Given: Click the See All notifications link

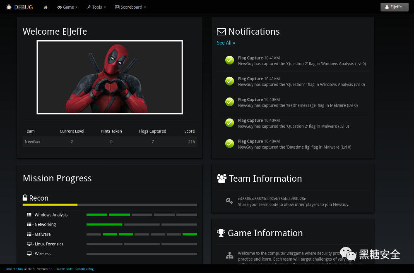Looking at the screenshot, I should click(x=226, y=43).
